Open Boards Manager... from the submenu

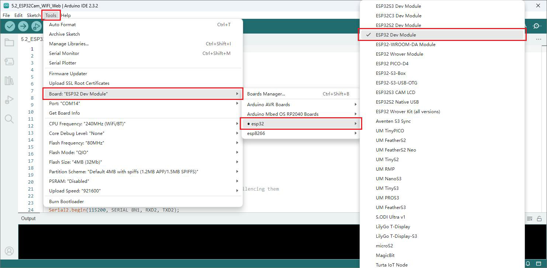(301, 94)
